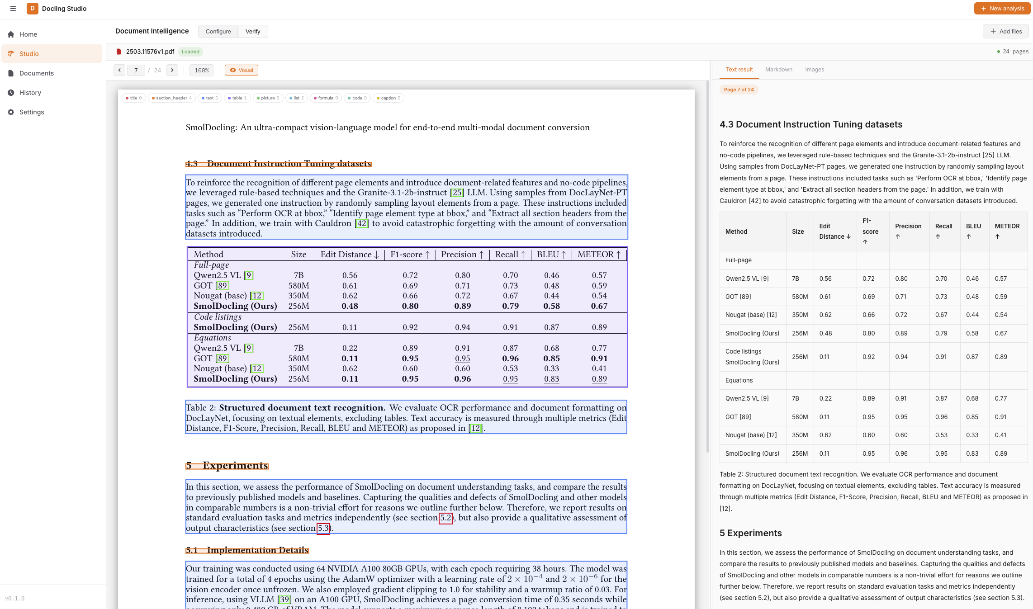
Task: Click the v0.1.0 version label
Action: [15, 599]
